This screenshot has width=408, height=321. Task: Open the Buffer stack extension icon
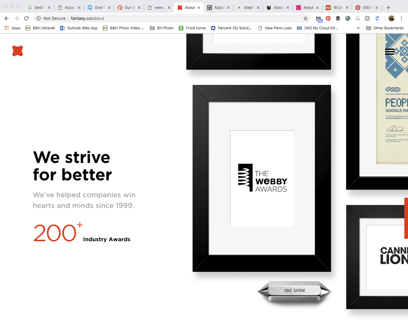(338, 18)
